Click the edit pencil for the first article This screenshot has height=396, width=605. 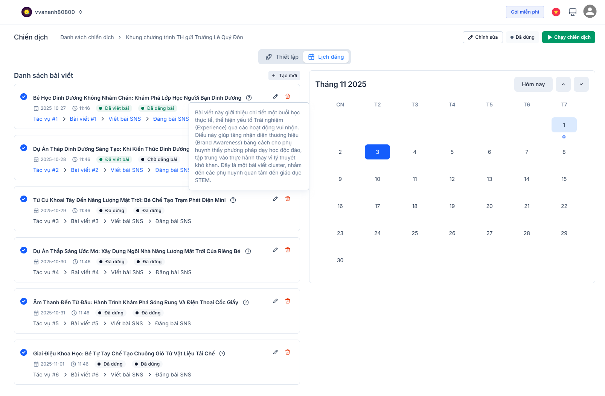click(x=276, y=97)
